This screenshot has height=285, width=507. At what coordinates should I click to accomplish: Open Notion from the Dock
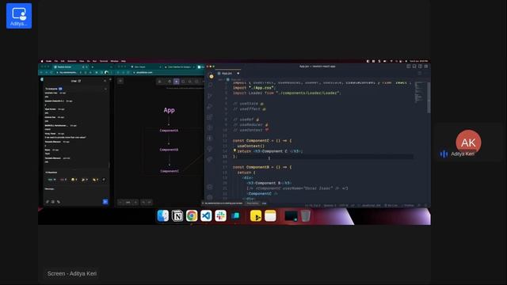click(x=177, y=216)
